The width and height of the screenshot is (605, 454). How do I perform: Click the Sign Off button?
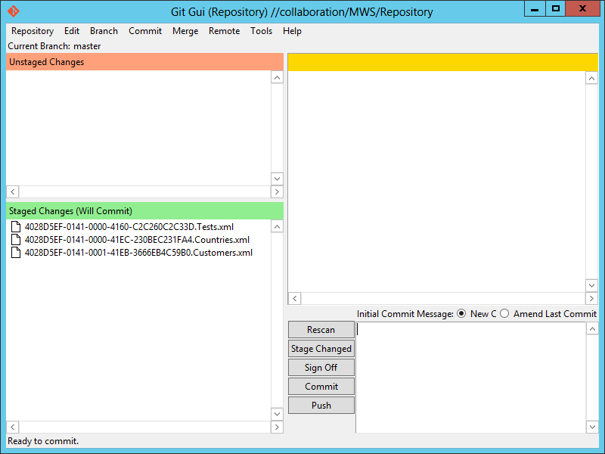tap(321, 368)
